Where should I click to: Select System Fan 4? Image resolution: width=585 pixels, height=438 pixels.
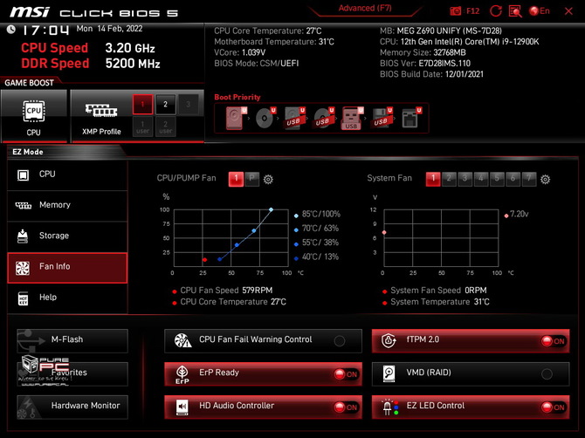click(x=481, y=179)
